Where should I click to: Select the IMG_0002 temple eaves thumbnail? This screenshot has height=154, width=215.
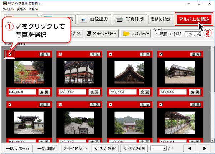(79, 72)
